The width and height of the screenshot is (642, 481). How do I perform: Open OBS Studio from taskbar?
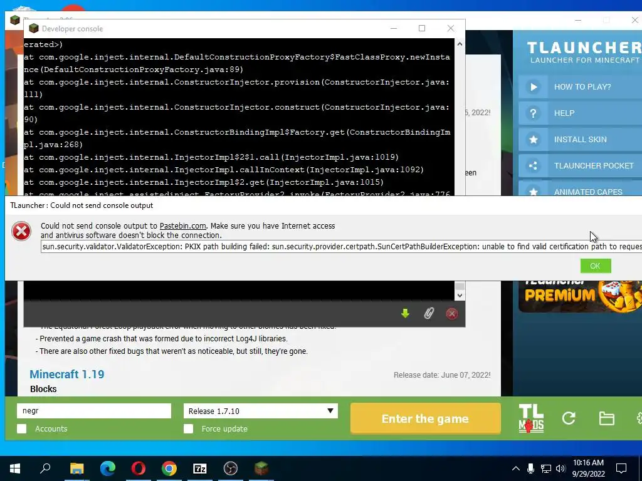pyautogui.click(x=231, y=468)
